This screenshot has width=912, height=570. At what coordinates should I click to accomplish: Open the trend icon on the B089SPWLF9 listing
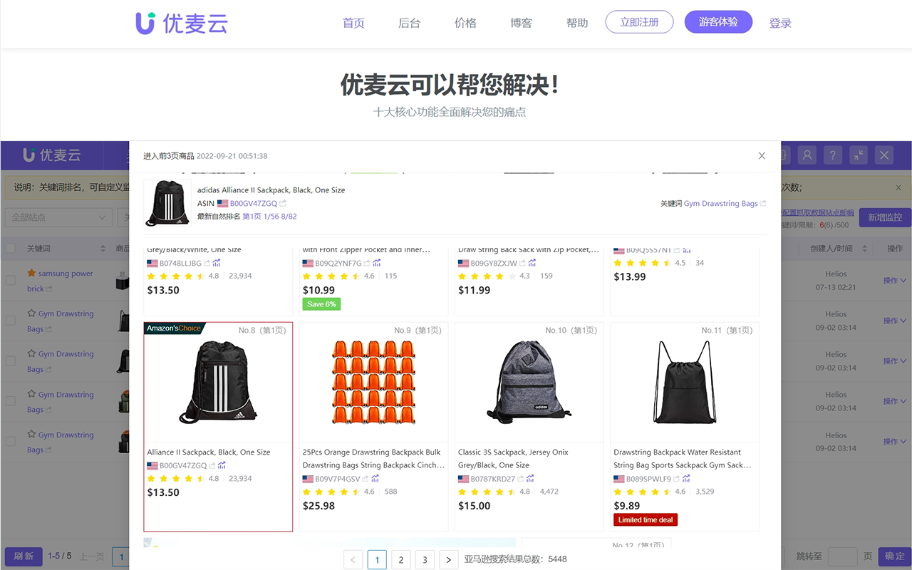(686, 479)
